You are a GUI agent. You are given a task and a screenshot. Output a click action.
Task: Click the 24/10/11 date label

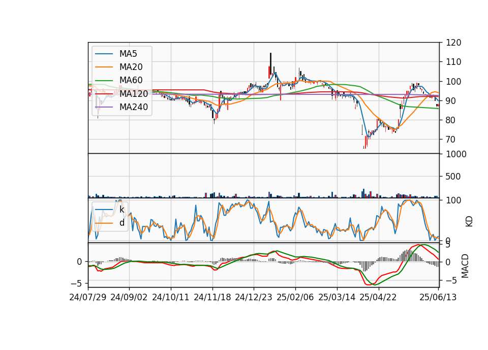(x=171, y=297)
